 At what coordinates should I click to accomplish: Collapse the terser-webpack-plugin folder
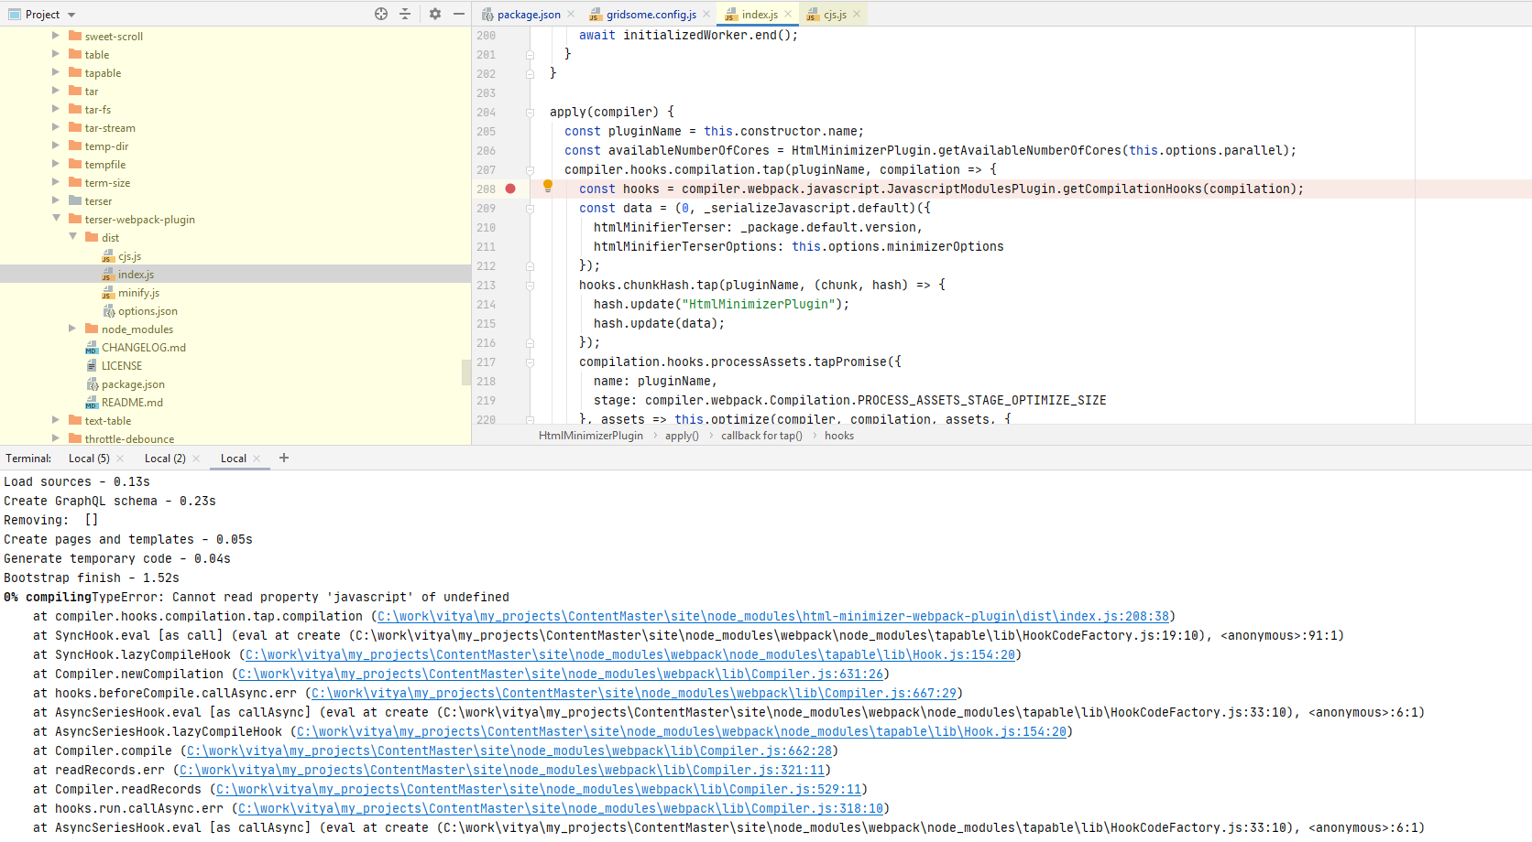point(56,219)
